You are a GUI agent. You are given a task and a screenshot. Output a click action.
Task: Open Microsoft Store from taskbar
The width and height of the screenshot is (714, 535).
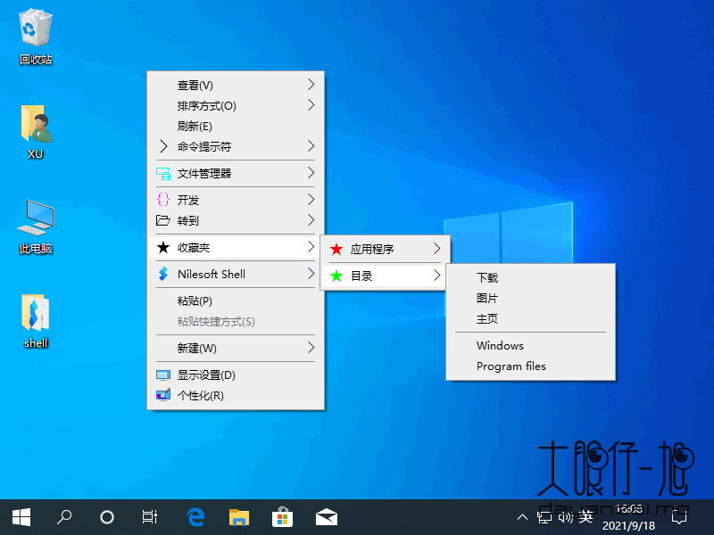click(x=282, y=517)
